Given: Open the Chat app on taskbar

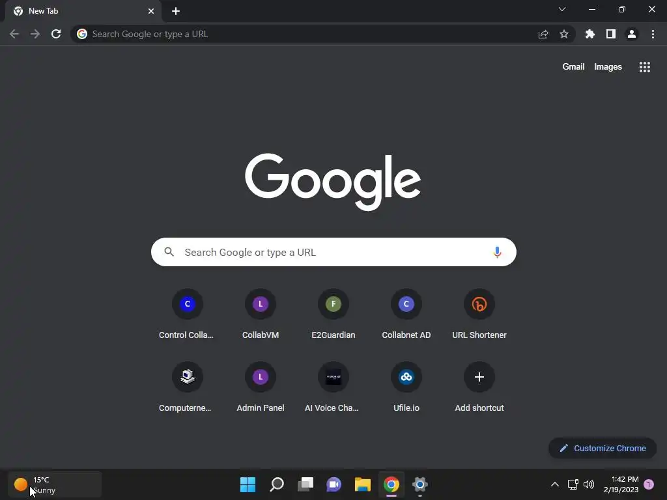Looking at the screenshot, I should (x=334, y=484).
